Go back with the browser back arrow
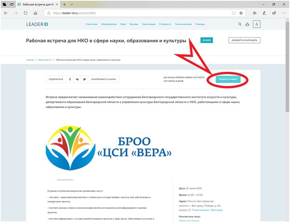Viewport: 290px width, 222px height. (6, 13)
